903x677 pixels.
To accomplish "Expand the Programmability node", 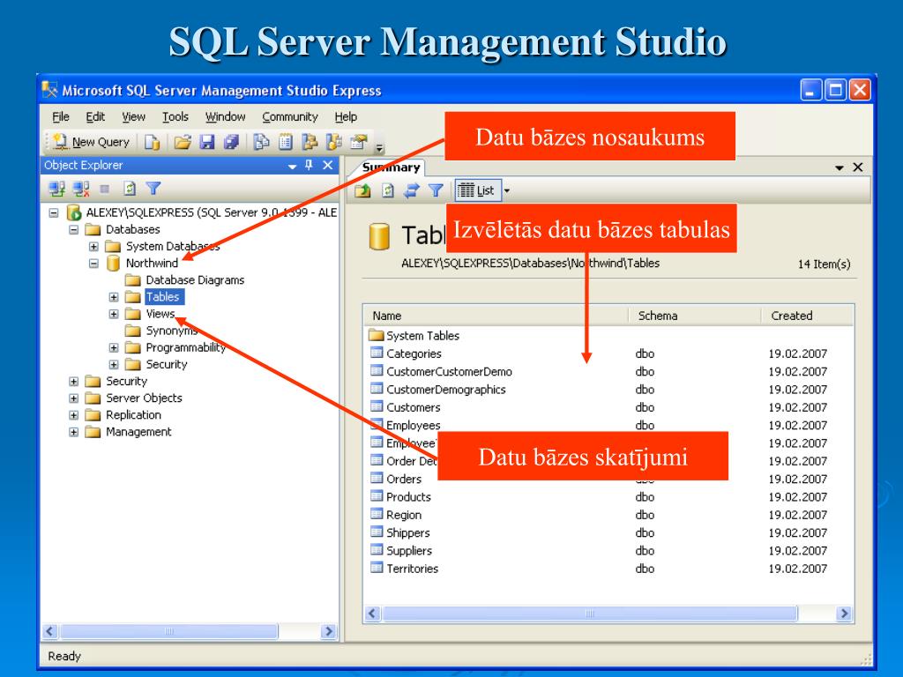I will [x=114, y=347].
